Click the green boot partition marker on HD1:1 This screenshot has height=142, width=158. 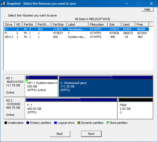pyautogui.click(x=27, y=81)
